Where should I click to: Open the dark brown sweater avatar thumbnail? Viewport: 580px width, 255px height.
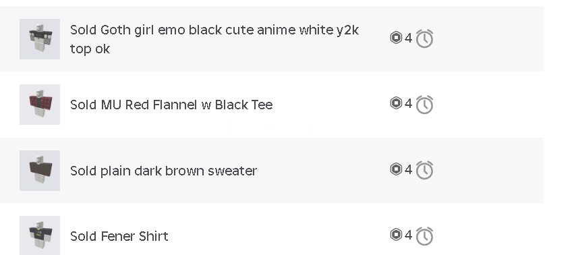[40, 170]
